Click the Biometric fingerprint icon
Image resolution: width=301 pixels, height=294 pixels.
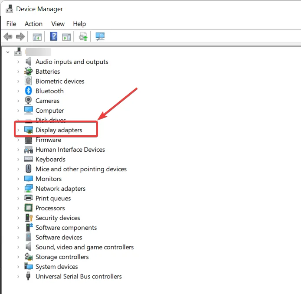point(28,81)
